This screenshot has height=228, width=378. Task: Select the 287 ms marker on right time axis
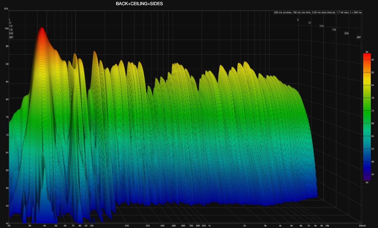(x=358, y=37)
